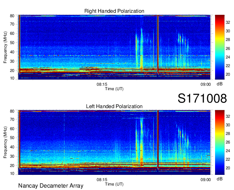Screen dimensions: 234x190
Task: Click the "30" value on bottom color bar
Action: point(228,125)
